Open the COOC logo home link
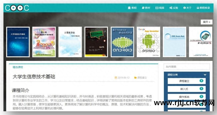 point(17,8)
